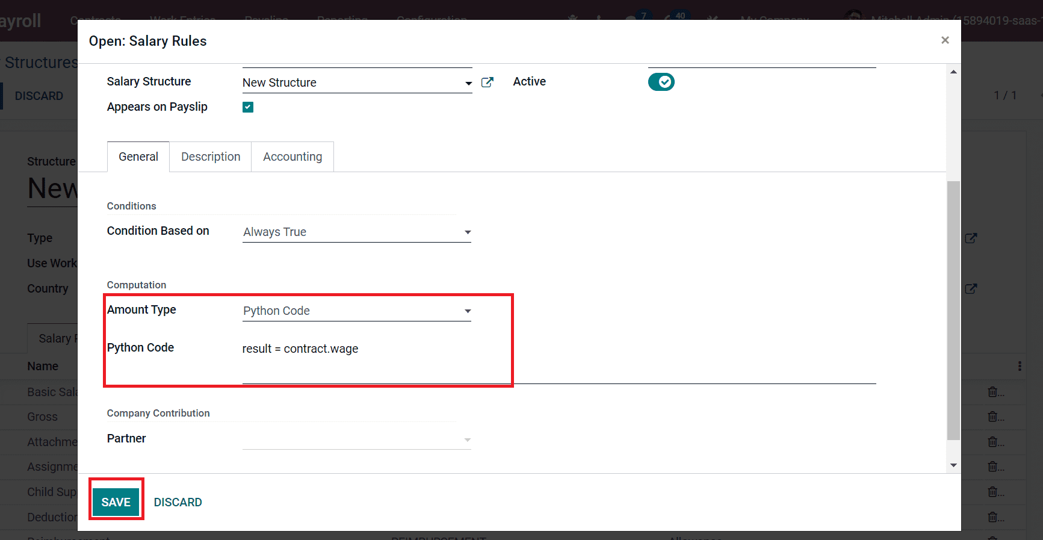Viewport: 1043px width, 540px height.
Task: Toggle the Active switch off
Action: pyautogui.click(x=661, y=82)
